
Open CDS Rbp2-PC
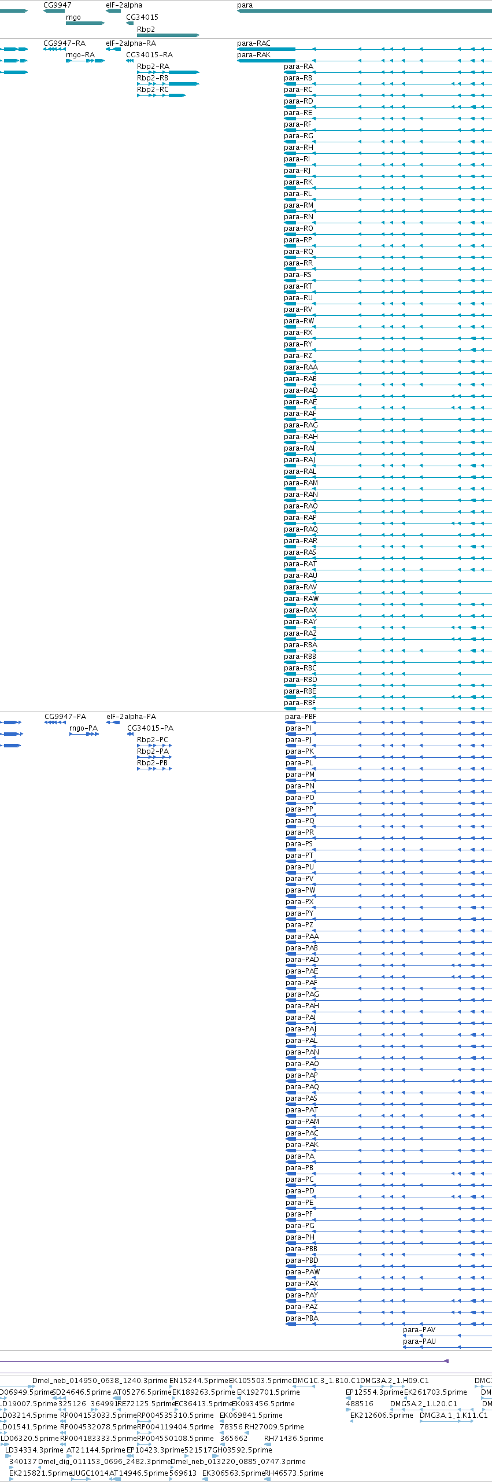tap(153, 740)
